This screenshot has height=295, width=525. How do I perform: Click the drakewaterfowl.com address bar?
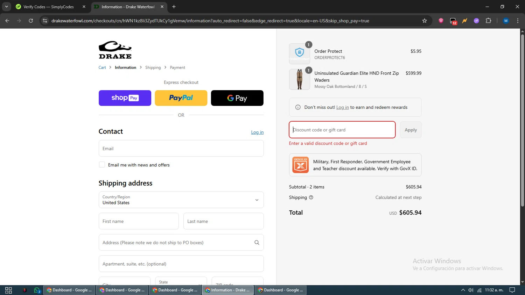210,21
